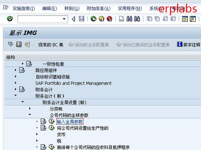
Task: Click the red Cancel icon
Action: 110,19
